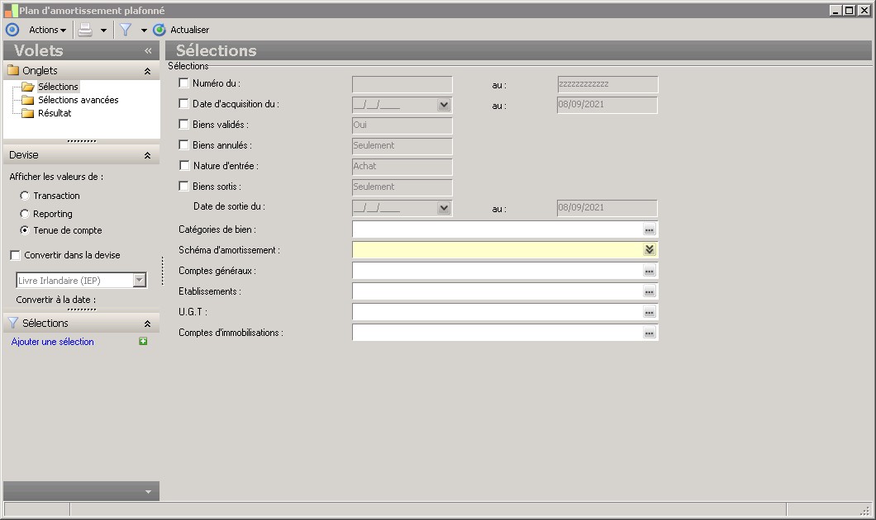This screenshot has width=876, height=520.
Task: Check the Nature d'entrée checkbox
Action: (184, 165)
